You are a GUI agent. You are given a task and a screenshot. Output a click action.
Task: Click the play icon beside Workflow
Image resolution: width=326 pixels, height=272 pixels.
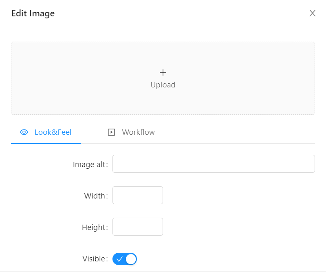click(111, 132)
